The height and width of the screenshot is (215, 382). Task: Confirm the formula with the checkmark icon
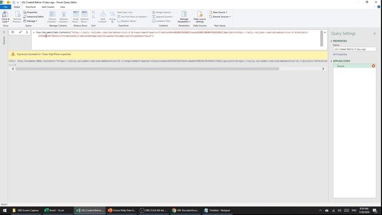(20, 32)
